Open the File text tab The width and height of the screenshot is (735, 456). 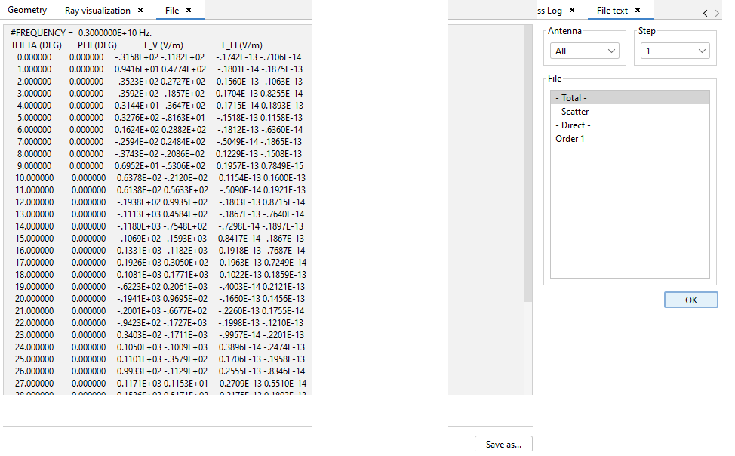point(611,11)
